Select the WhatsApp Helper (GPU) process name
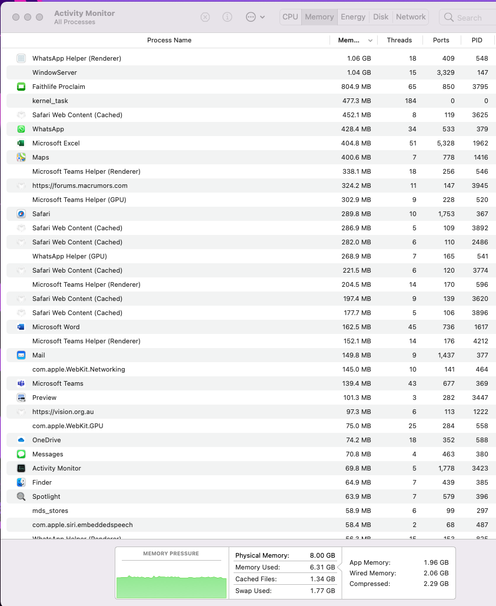This screenshot has width=496, height=606. pos(69,256)
